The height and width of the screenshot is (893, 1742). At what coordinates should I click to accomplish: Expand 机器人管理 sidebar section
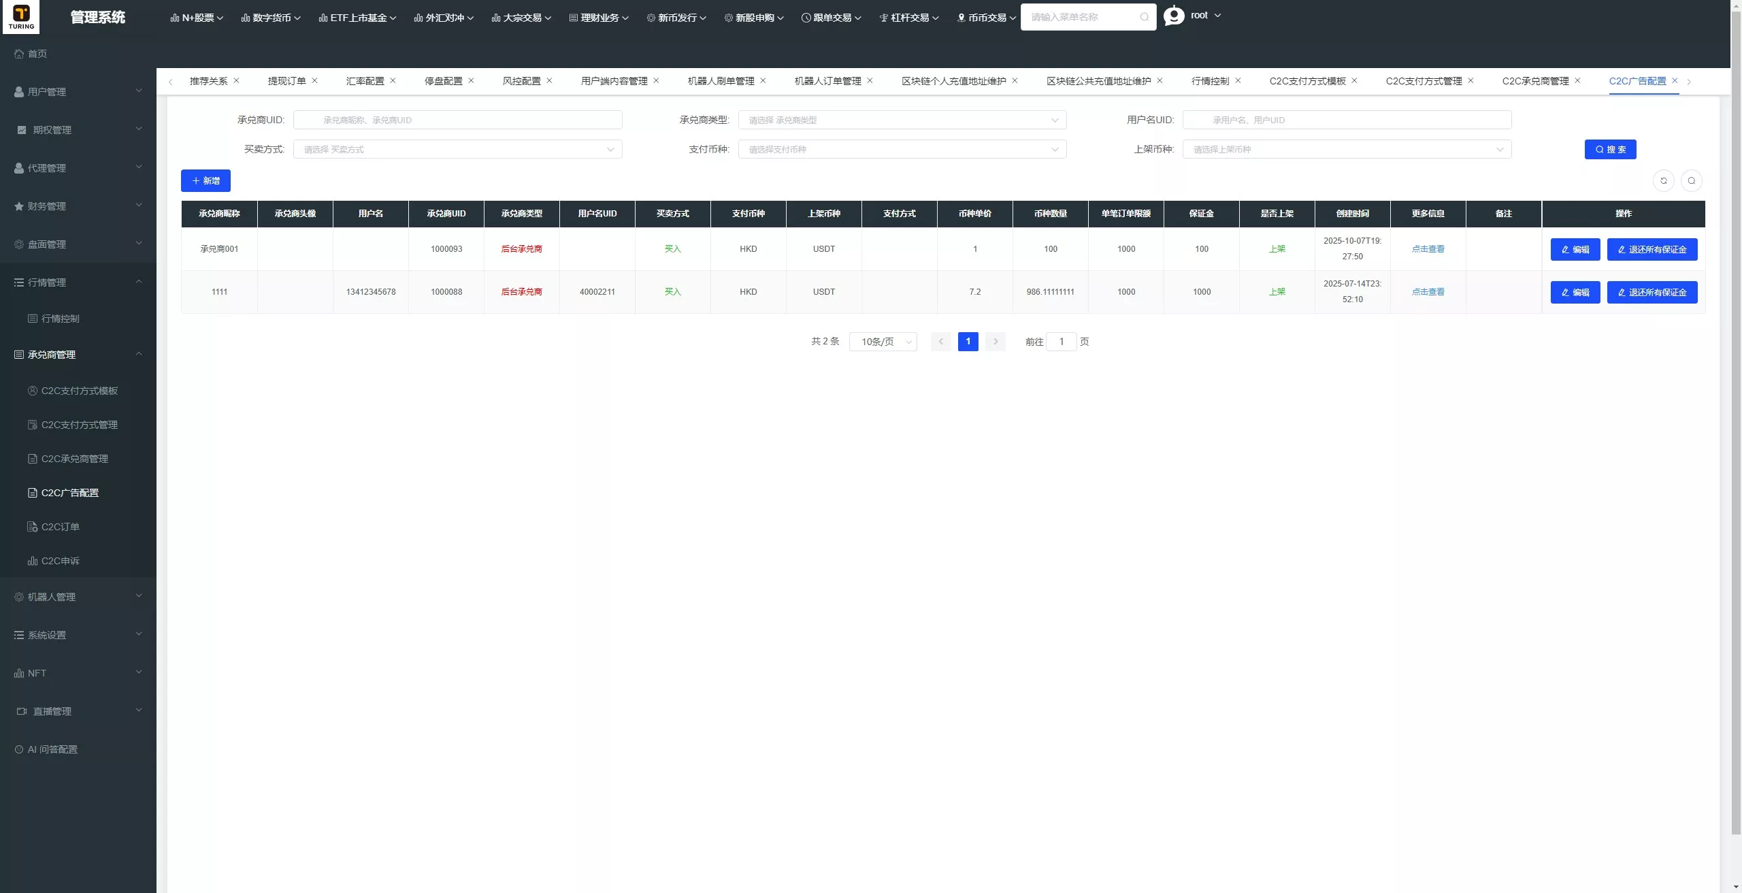[x=78, y=597]
